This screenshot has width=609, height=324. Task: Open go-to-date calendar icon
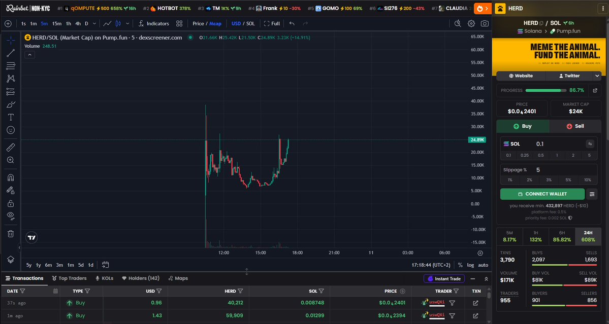pos(105,265)
